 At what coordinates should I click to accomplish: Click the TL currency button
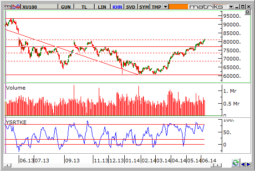84,7
